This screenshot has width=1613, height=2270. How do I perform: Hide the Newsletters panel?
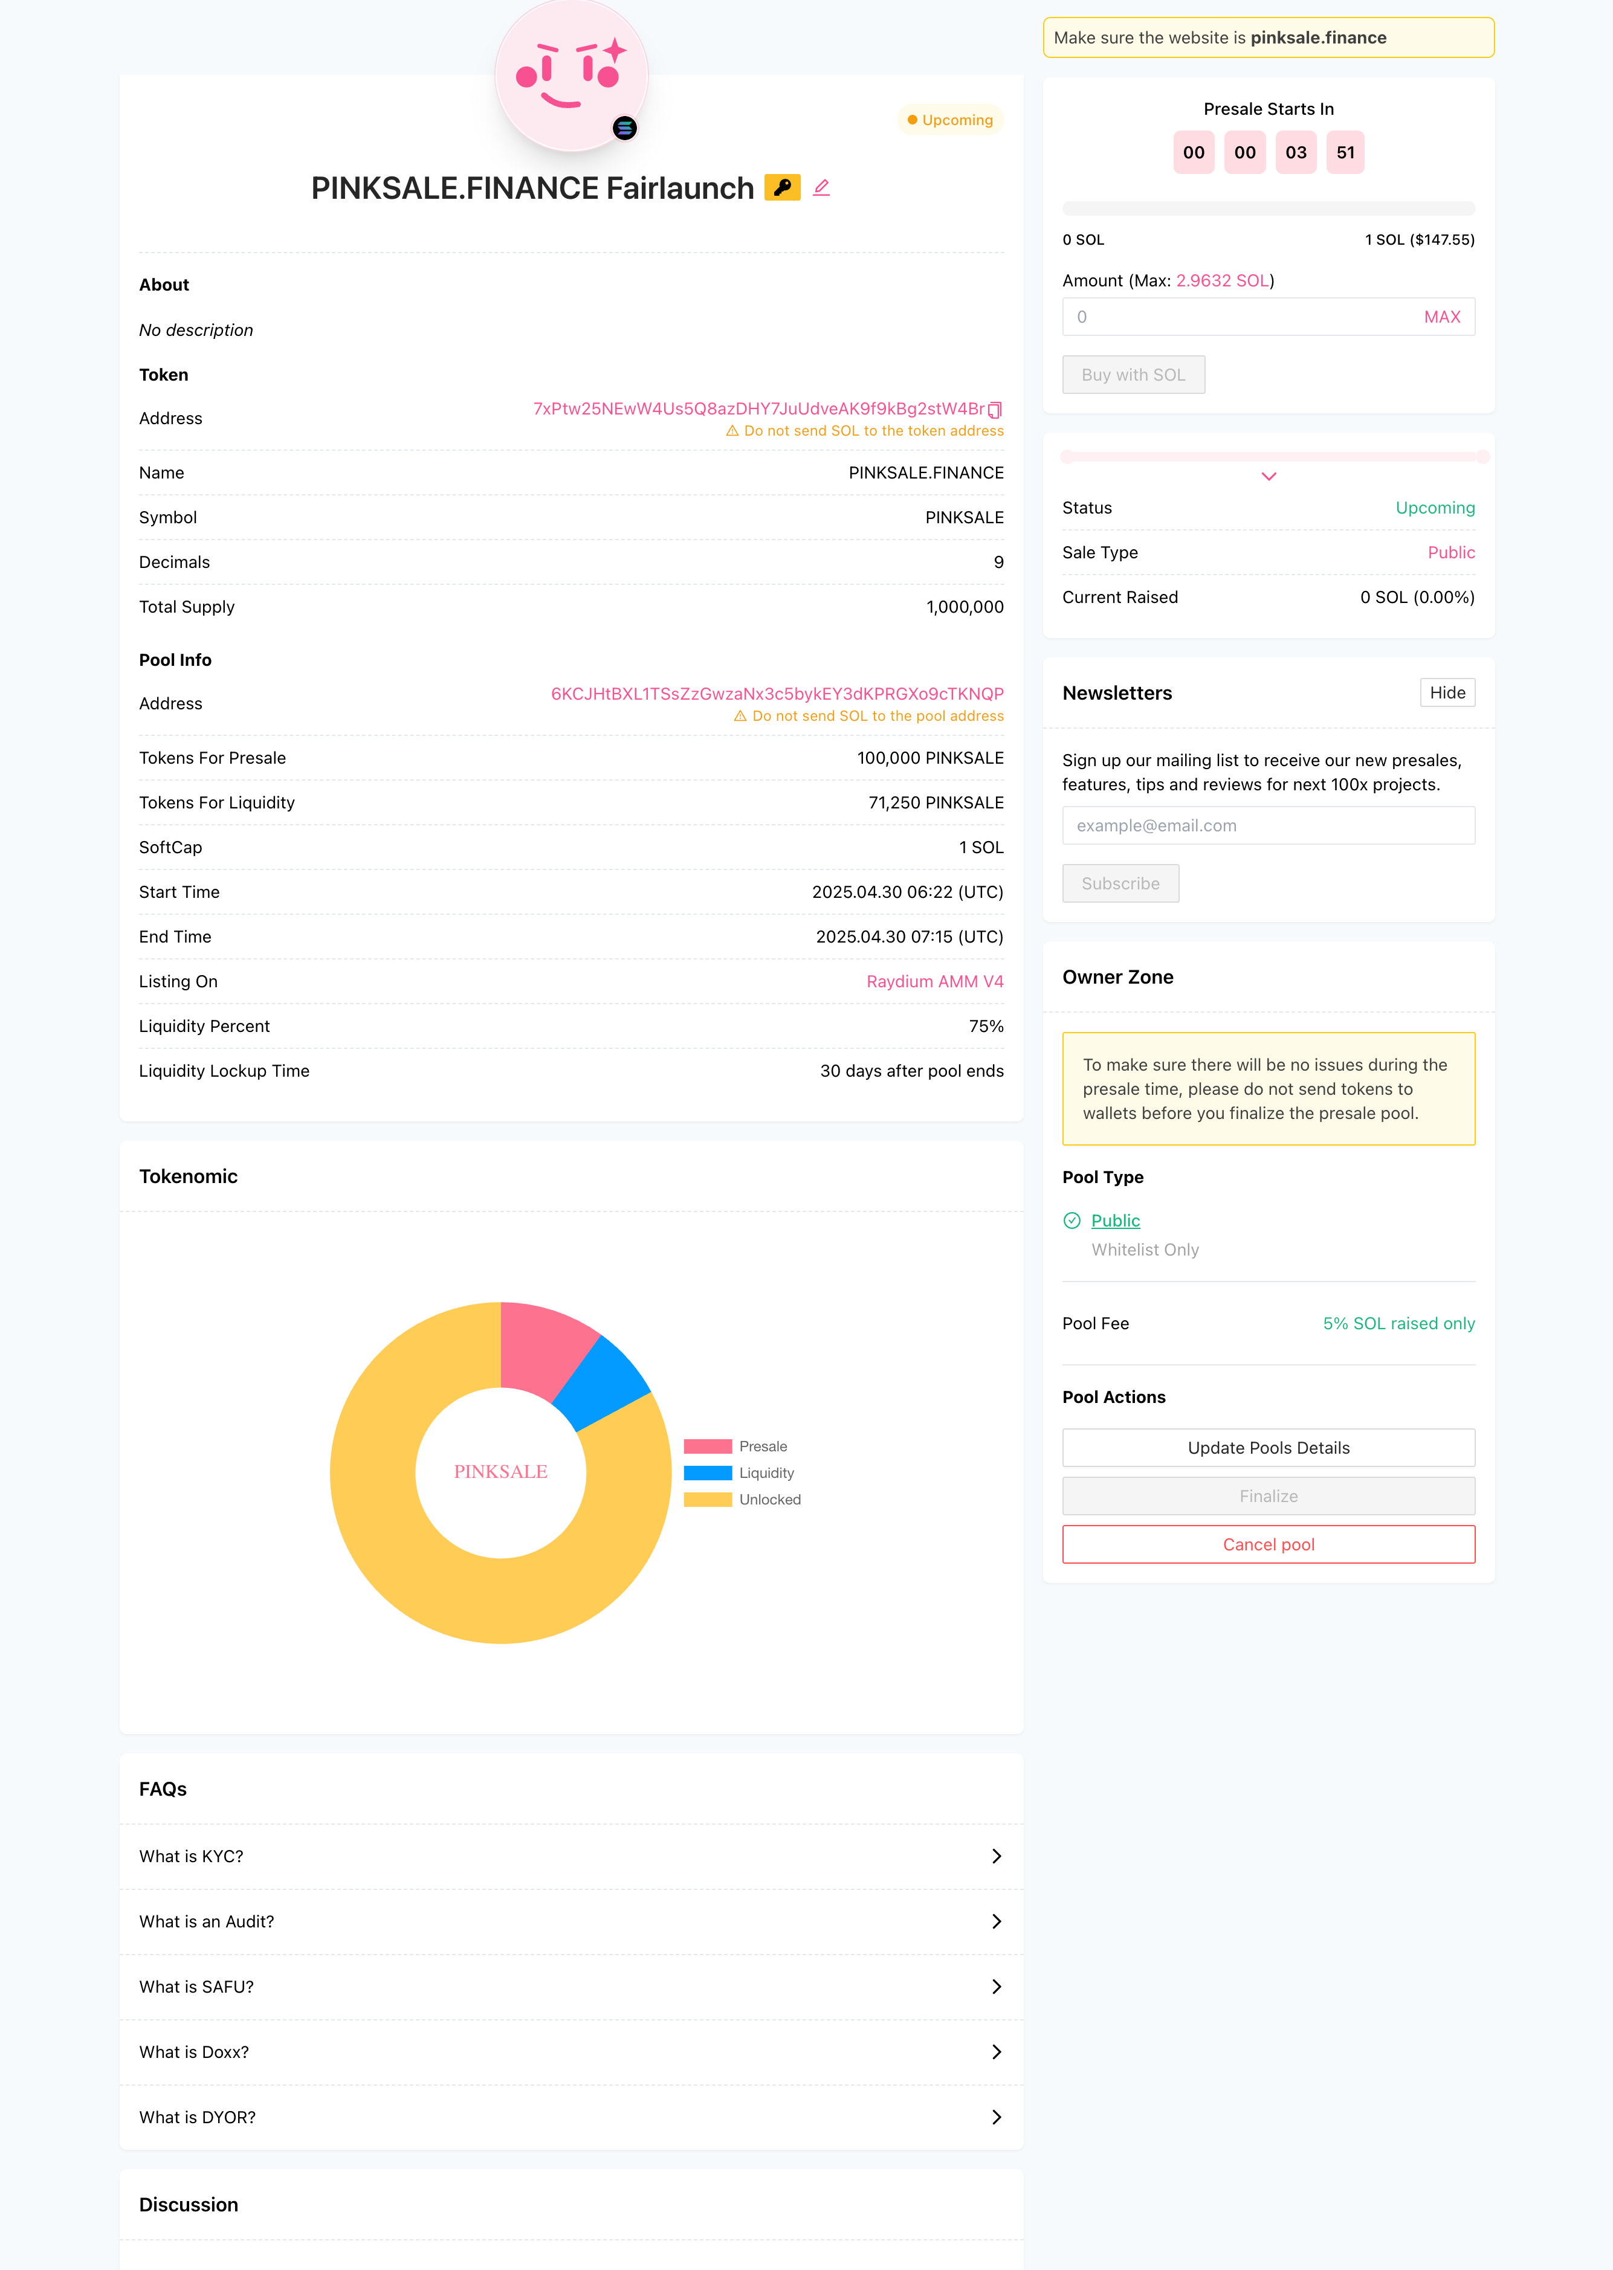pyautogui.click(x=1447, y=693)
